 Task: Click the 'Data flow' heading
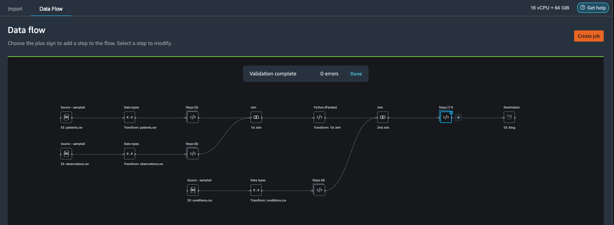click(x=27, y=30)
